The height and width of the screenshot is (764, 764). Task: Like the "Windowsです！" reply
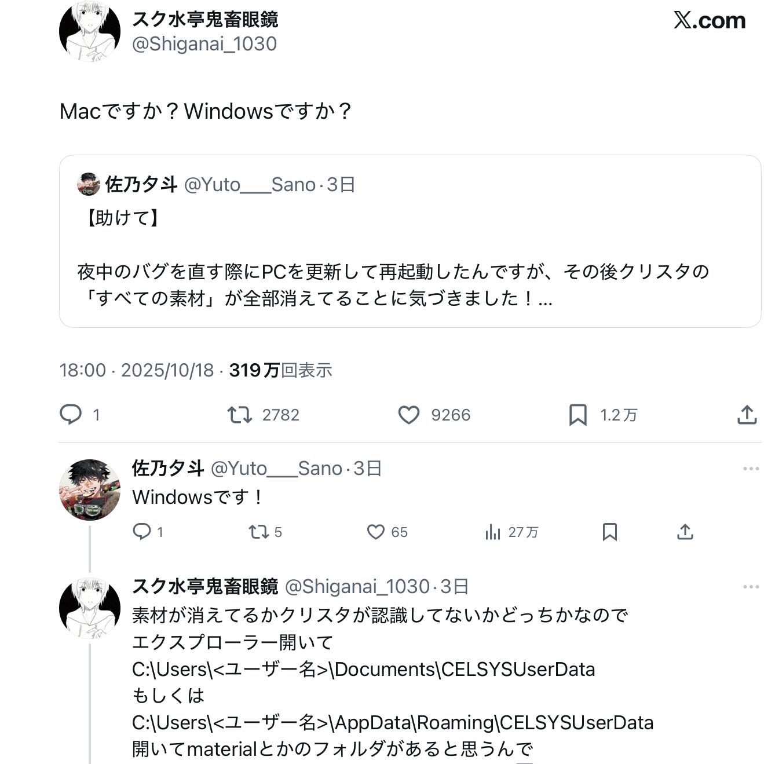[376, 532]
